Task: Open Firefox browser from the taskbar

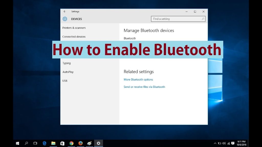Action: (80, 143)
